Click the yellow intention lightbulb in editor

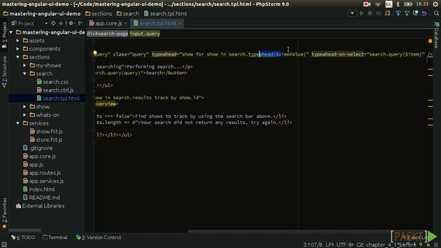pos(95,53)
